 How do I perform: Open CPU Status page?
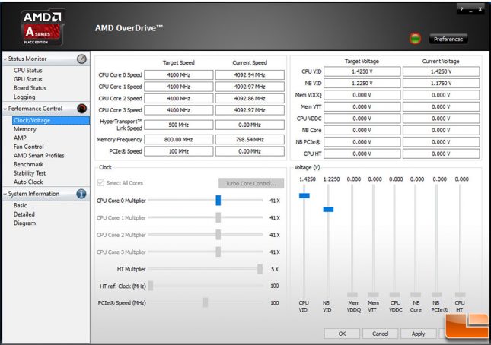tap(28, 71)
